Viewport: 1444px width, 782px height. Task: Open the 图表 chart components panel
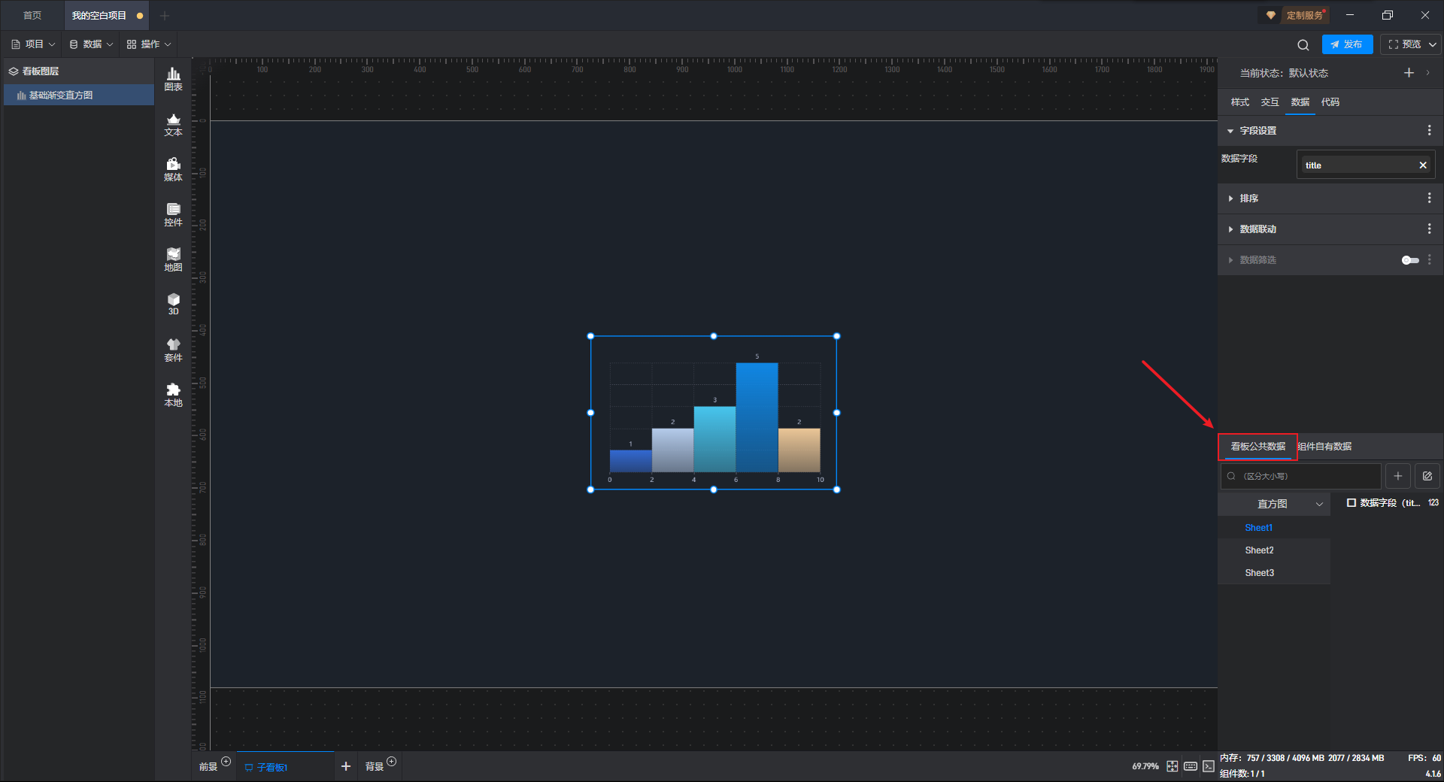pos(173,79)
